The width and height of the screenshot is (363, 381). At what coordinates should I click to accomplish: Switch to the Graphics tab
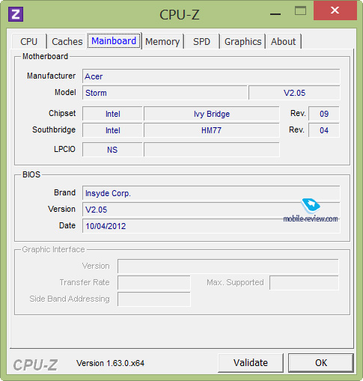pos(242,41)
